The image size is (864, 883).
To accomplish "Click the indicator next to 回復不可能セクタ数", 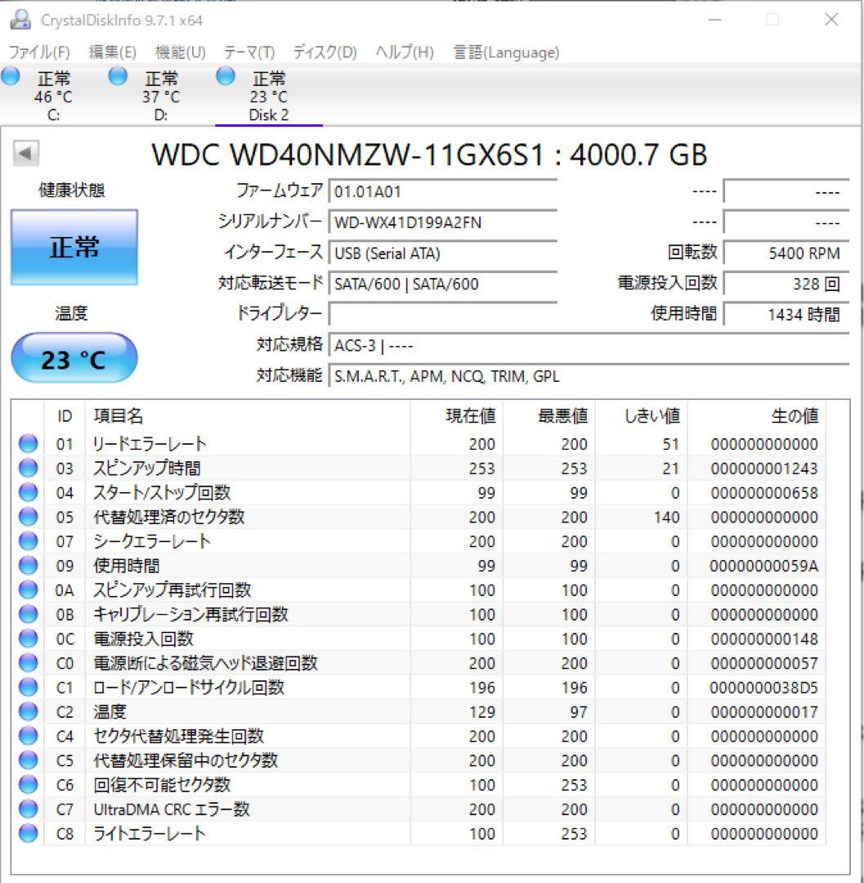I will (29, 784).
